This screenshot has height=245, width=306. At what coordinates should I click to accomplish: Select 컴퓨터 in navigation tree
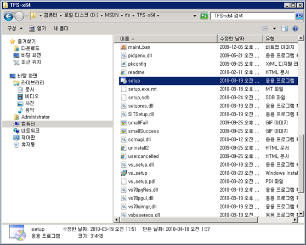(x=28, y=124)
